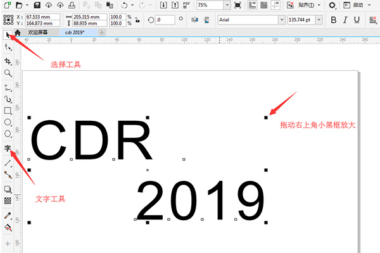Select the Crop tool

coord(8,61)
